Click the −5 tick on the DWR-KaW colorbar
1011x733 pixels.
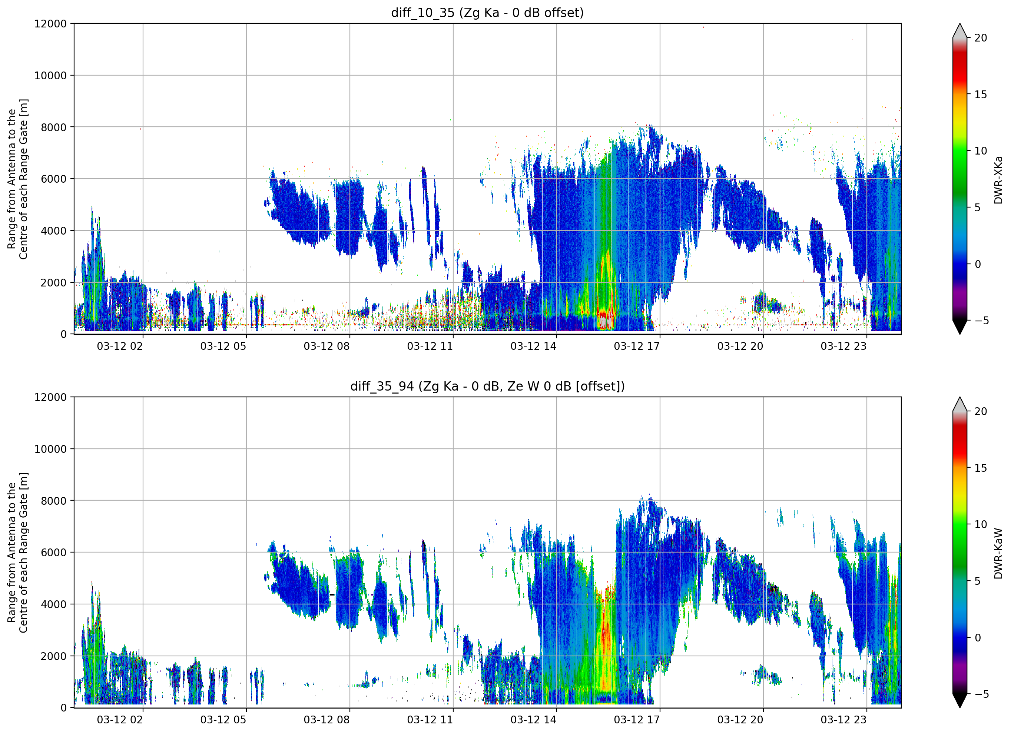[981, 694]
